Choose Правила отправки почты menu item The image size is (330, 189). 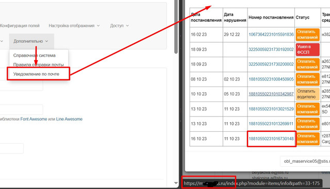(38, 65)
